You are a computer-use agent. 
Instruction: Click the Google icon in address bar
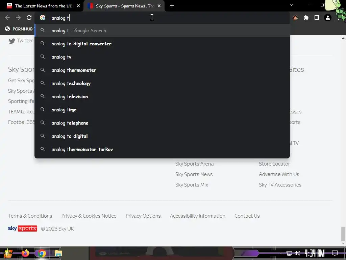coord(43,18)
